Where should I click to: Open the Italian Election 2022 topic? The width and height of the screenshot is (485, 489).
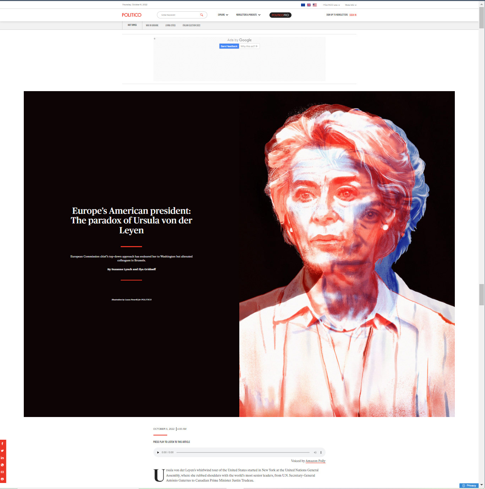click(x=191, y=26)
